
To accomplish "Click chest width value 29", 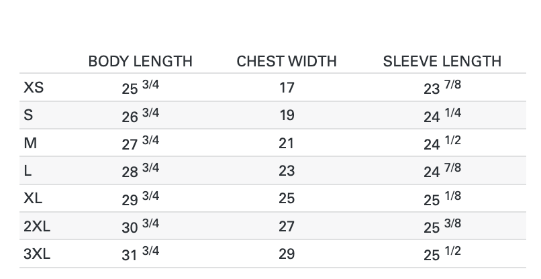I will (287, 254).
